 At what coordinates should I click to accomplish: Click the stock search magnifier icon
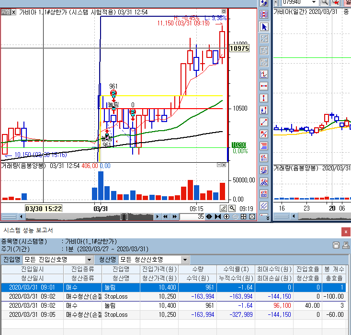[324, 2]
